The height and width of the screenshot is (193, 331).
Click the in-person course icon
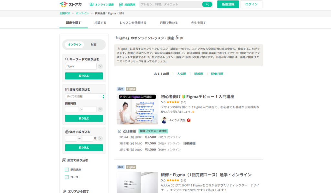(121, 5)
